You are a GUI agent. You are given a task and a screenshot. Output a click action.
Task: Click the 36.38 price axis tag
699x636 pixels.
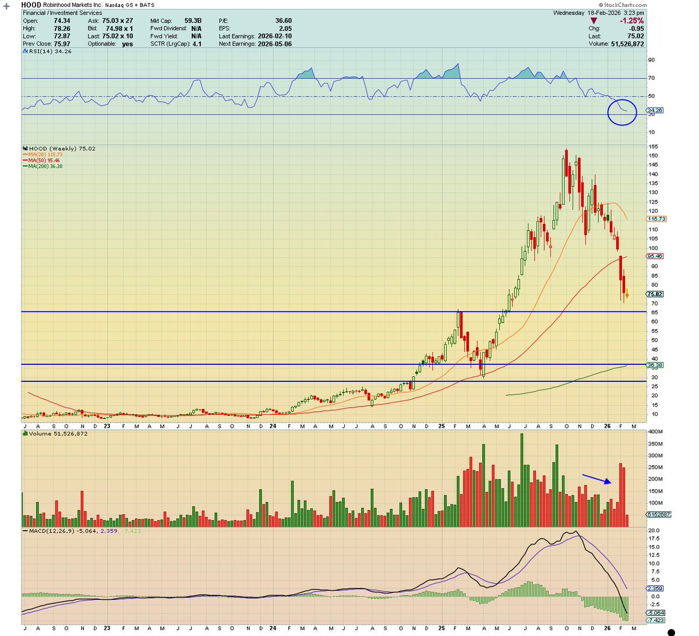[655, 365]
